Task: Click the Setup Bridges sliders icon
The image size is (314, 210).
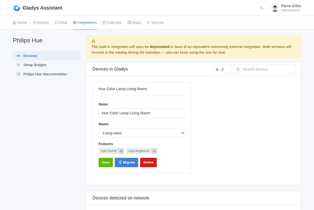Action: pos(19,65)
